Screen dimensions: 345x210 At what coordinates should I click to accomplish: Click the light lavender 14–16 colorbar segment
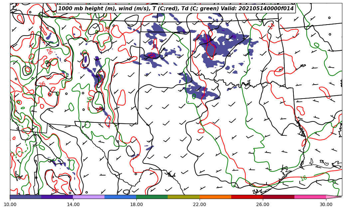point(89,197)
